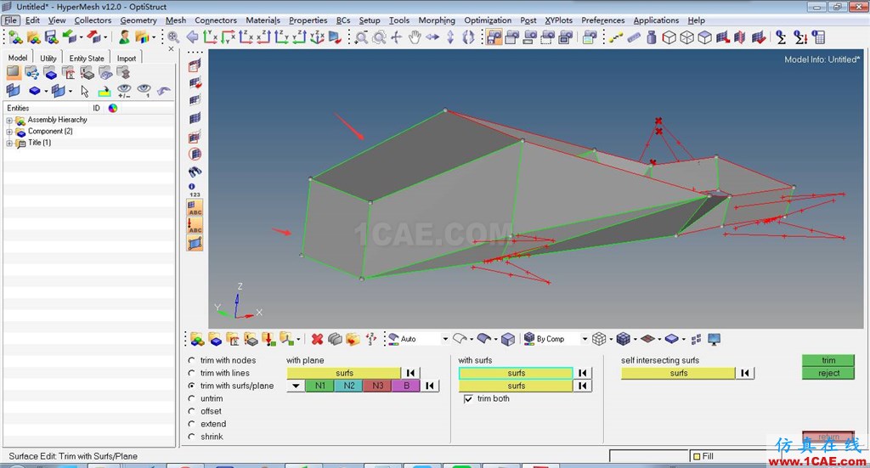Screen dimensions: 870x468
Task: Click the Import Solver Deck green arrow icon
Action: 69,37
